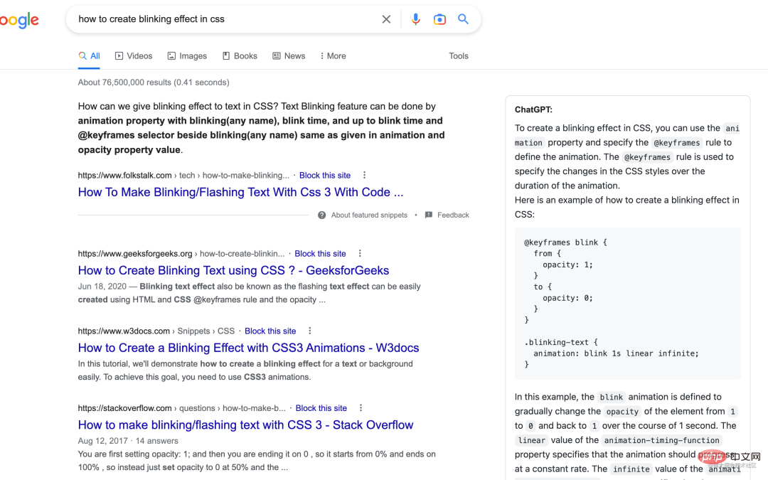Open the Stack Overflow blinking text result
Screen dimensions: 768x480
click(245, 425)
